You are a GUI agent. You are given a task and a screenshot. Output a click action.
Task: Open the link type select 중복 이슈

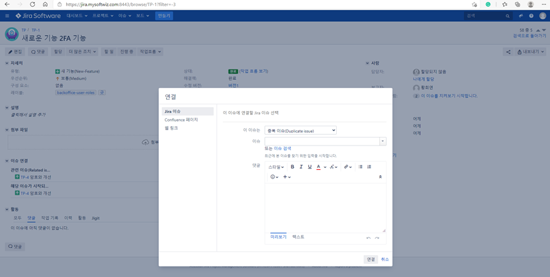pos(300,131)
